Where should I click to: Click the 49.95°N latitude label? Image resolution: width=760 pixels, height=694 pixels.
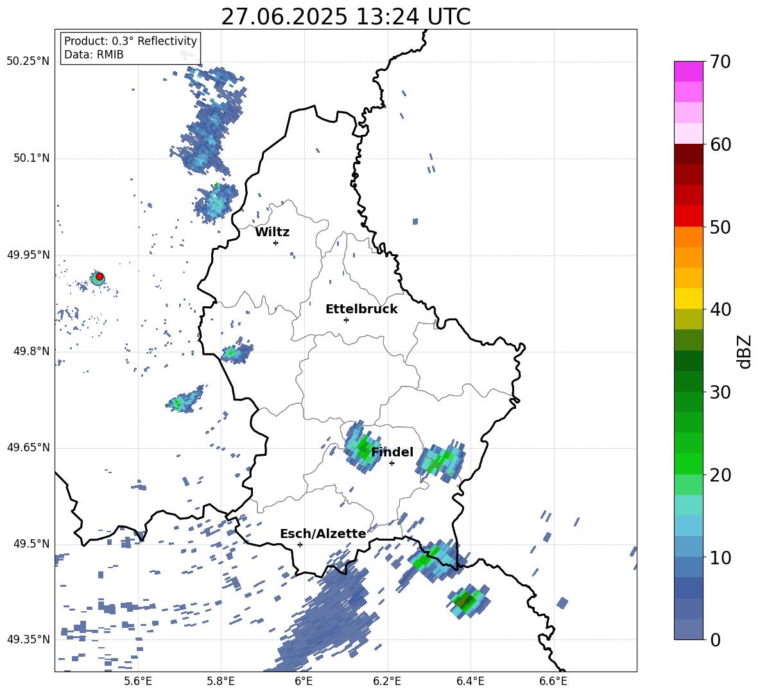(x=28, y=255)
